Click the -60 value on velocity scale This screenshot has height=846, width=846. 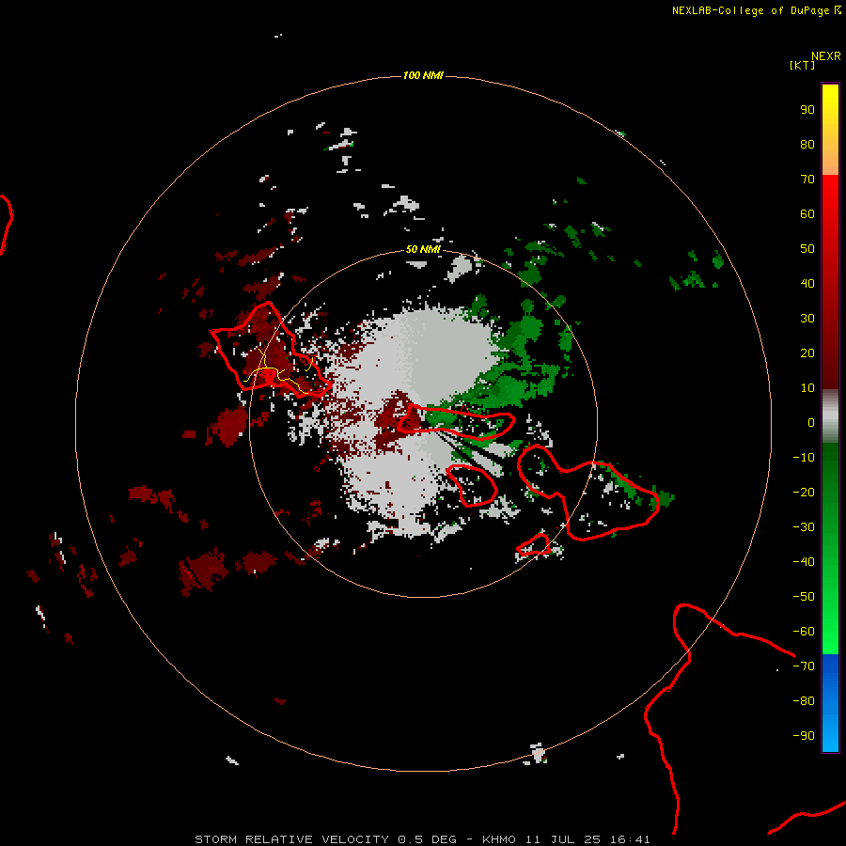coord(804,632)
